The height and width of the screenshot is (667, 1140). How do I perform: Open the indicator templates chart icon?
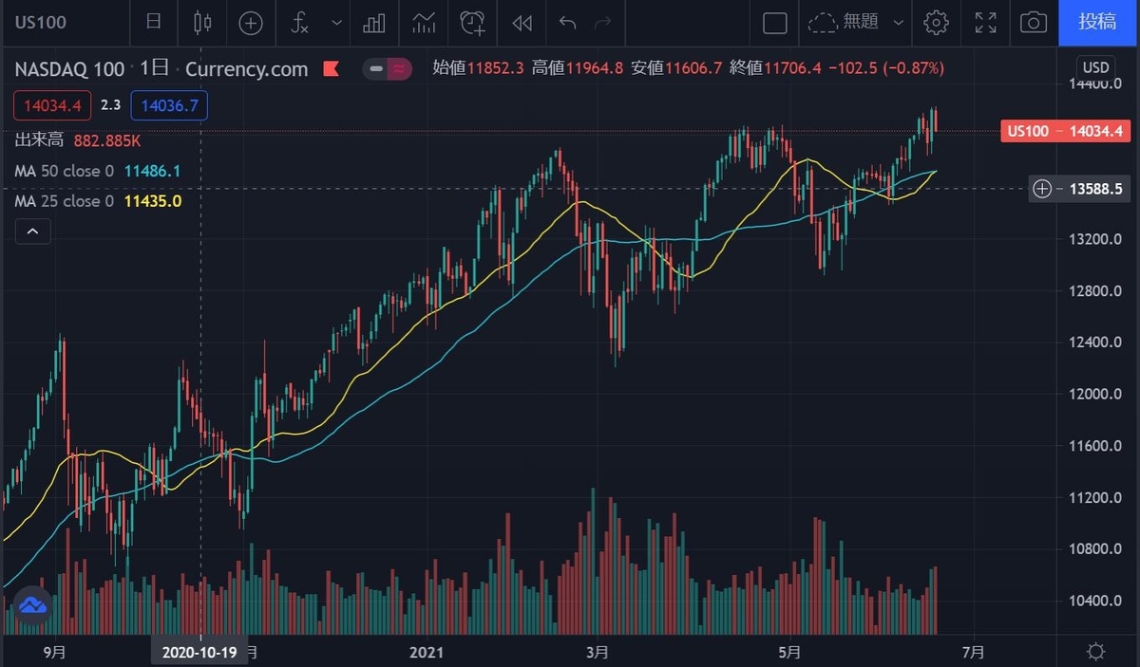point(424,23)
